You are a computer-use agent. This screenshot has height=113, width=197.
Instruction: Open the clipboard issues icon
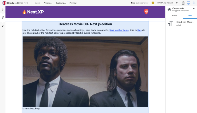(183, 3)
